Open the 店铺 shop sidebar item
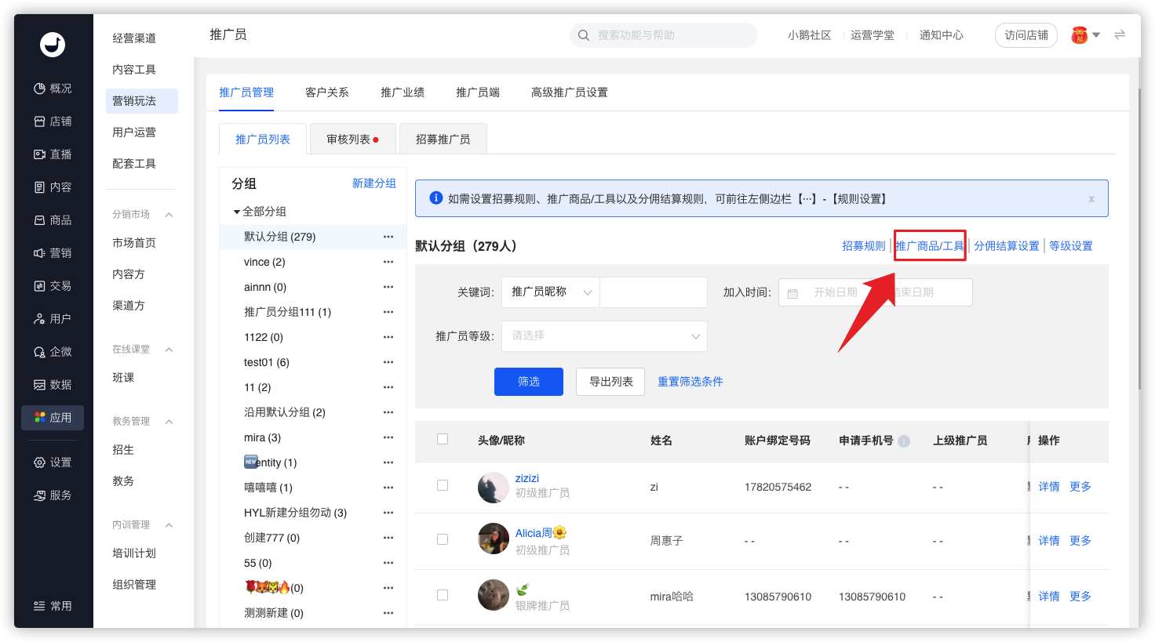 53,122
